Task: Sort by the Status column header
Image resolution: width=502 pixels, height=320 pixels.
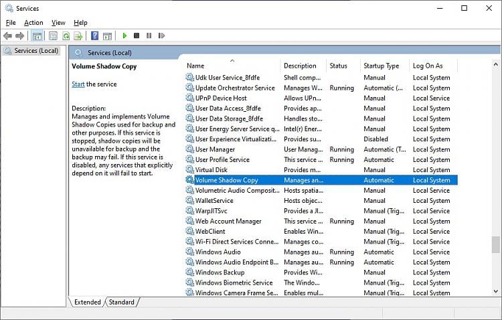Action: click(343, 66)
